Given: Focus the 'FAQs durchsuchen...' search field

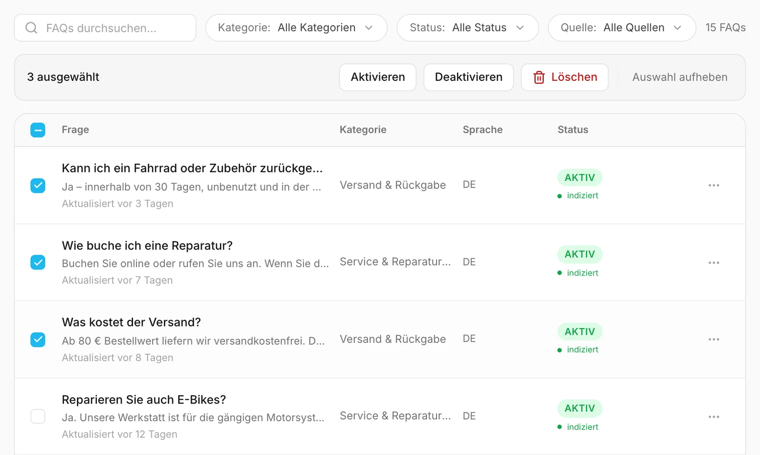Looking at the screenshot, I should 105,28.
